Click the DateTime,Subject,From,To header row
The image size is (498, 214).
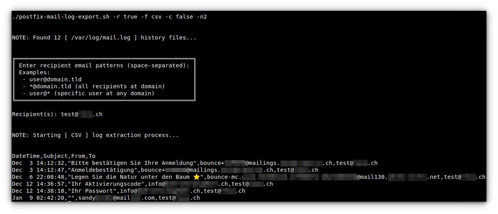point(54,156)
